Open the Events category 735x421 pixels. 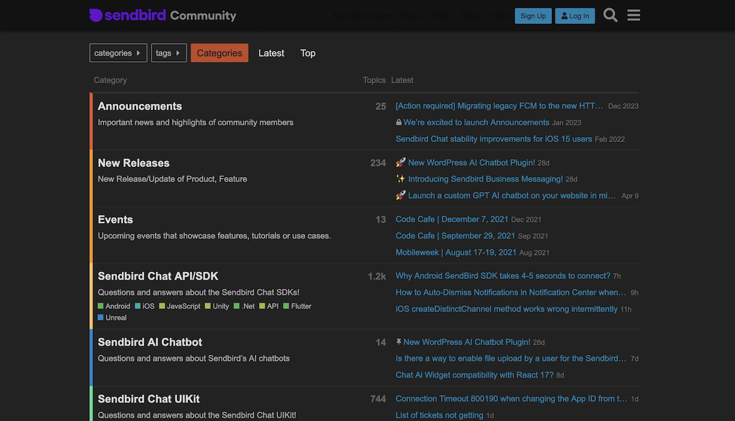[x=115, y=220]
